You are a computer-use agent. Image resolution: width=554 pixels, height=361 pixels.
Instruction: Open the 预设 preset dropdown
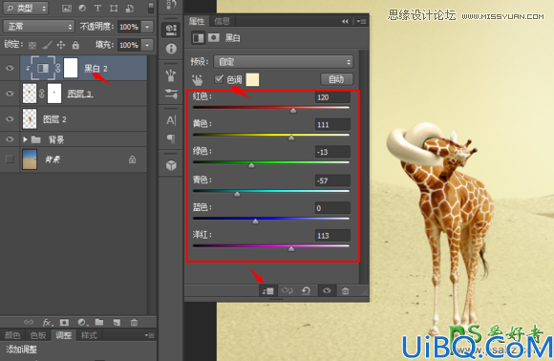coord(283,62)
